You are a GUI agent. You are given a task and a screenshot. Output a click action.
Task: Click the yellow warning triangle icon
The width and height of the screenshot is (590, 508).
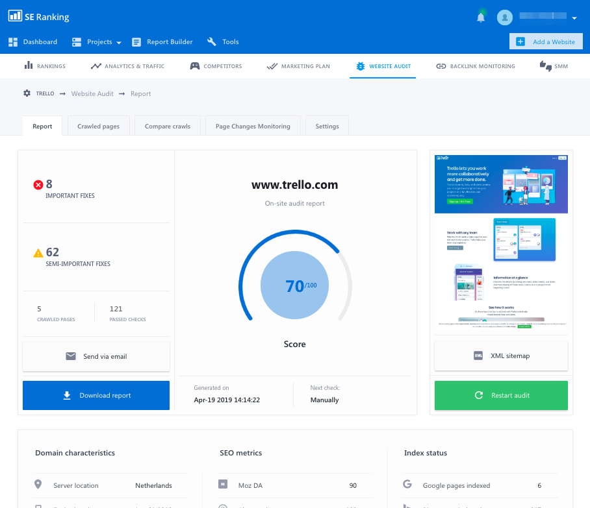coord(38,253)
